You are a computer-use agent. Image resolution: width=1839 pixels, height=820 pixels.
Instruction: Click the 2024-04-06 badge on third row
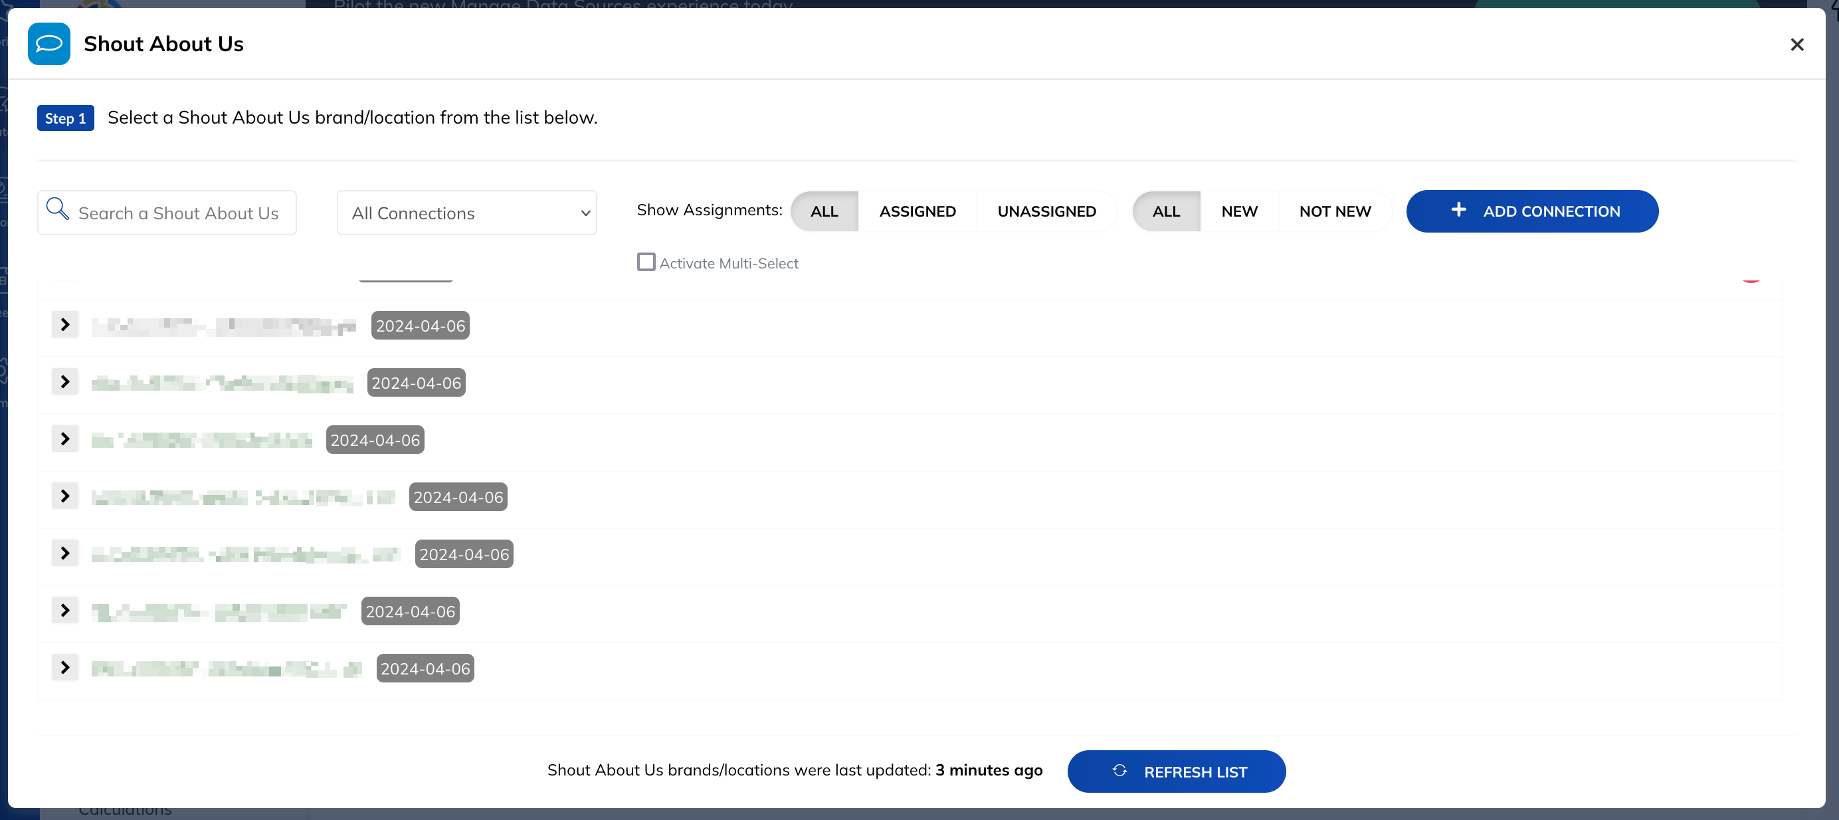[375, 440]
